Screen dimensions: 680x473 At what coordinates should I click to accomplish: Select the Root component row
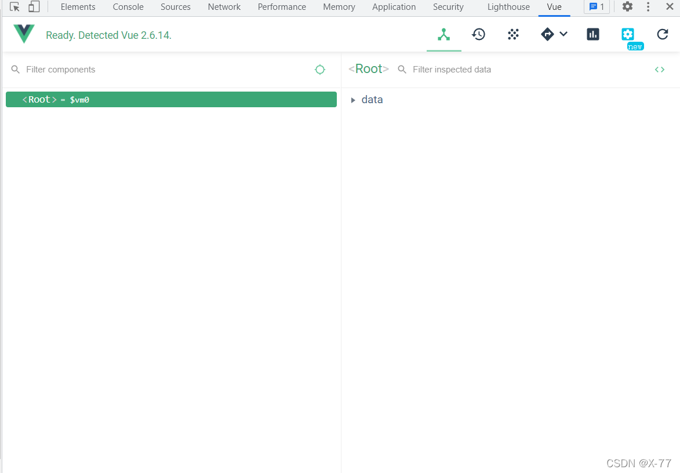tap(171, 99)
